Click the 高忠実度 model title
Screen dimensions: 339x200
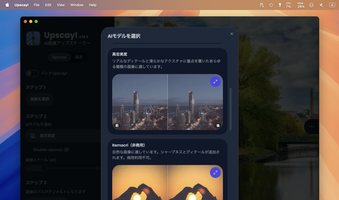coord(120,54)
